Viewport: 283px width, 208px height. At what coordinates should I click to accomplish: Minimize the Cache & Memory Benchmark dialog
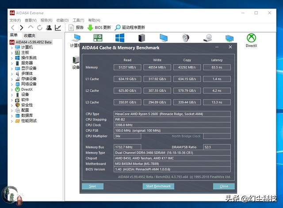217,47
